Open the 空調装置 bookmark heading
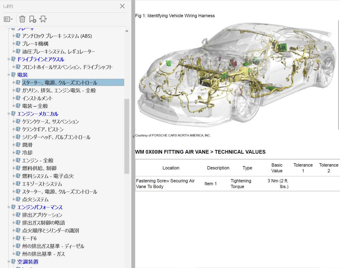Image resolution: width=340 pixels, height=268 pixels. tap(28, 262)
